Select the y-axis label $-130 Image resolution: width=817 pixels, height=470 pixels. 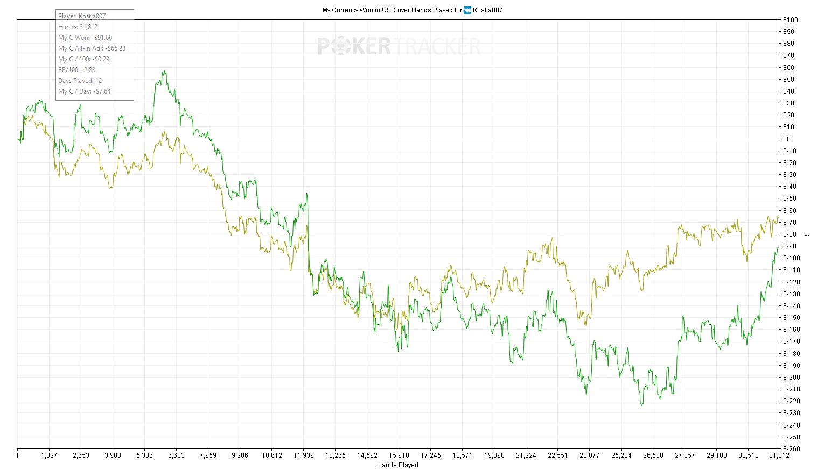tap(792, 294)
